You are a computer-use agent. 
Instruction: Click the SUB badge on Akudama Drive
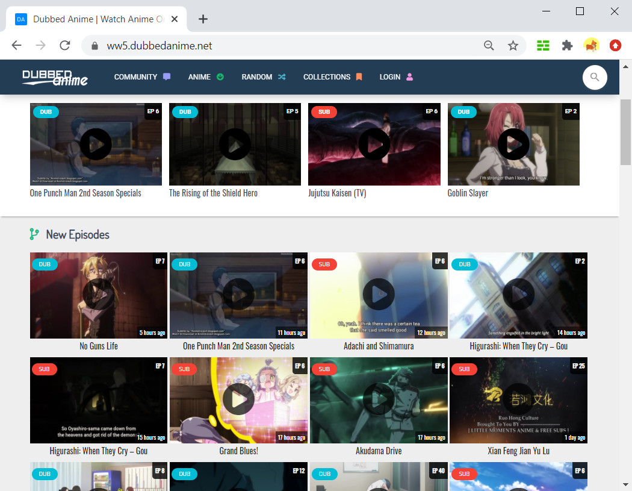324,369
